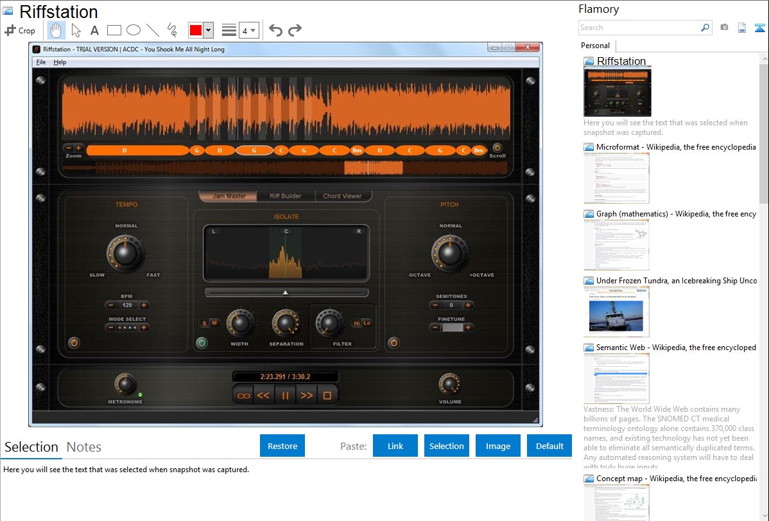Switch to the Riff Builder tab
769x521 pixels.
point(286,196)
